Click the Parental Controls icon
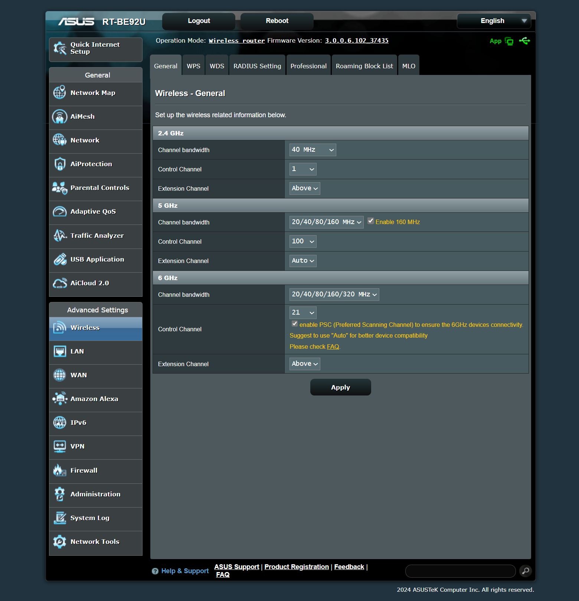Viewport: 579px width, 601px height. point(60,188)
